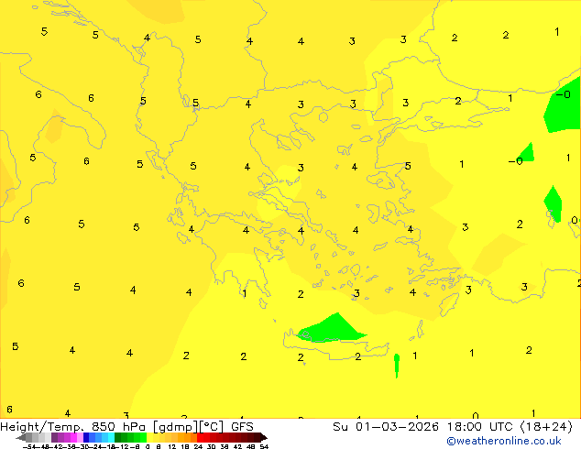The height and width of the screenshot is (449, 581).
Task: Click the grey left arrow end of the color scale
Action: click(x=21, y=437)
